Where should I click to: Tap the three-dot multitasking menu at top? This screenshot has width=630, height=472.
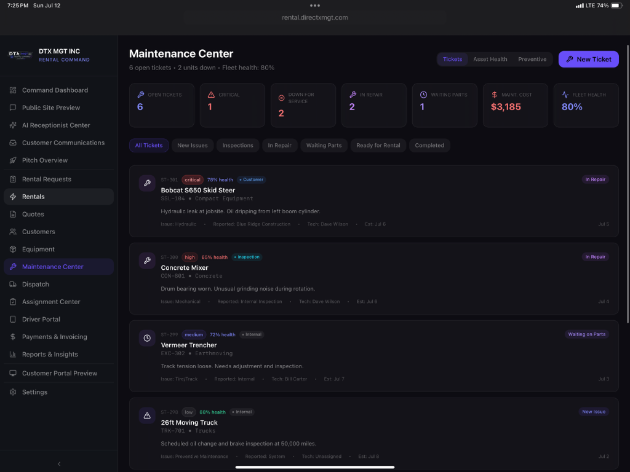[x=315, y=6]
